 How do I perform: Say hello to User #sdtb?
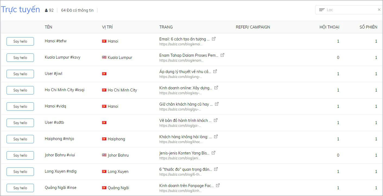coord(20,123)
